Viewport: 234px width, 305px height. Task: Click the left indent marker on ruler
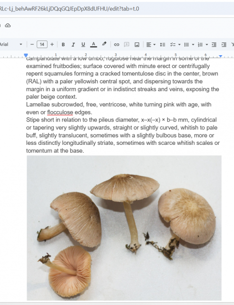point(26,55)
